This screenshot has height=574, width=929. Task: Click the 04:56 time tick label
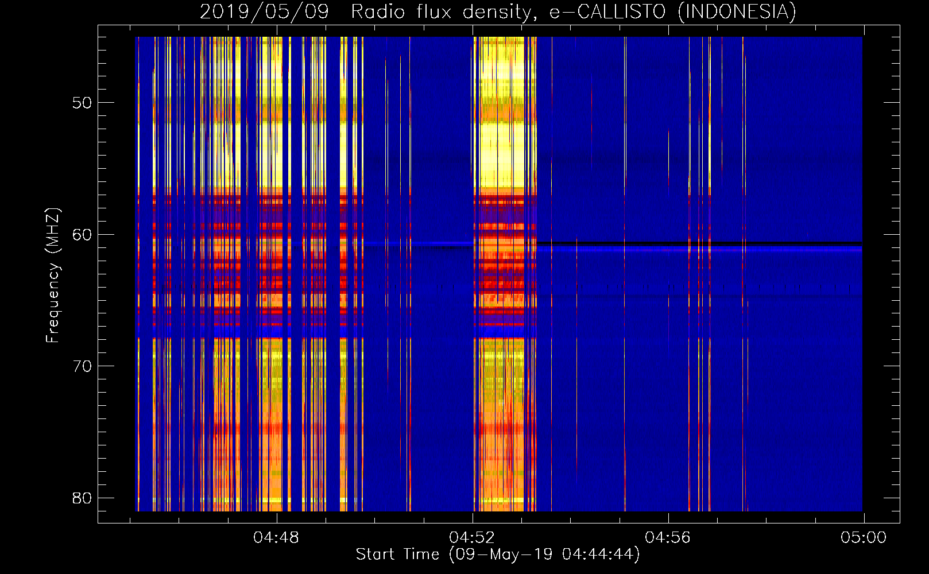click(668, 538)
